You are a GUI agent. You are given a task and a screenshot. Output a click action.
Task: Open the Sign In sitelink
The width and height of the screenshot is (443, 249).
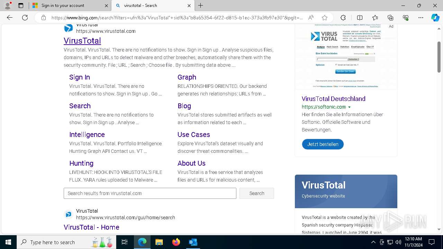click(80, 77)
